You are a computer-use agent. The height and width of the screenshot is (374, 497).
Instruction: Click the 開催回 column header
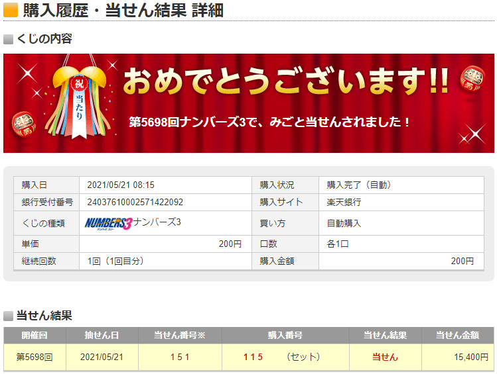tap(35, 335)
